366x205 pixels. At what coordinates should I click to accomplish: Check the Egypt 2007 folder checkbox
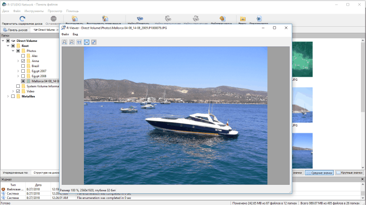(x=23, y=71)
